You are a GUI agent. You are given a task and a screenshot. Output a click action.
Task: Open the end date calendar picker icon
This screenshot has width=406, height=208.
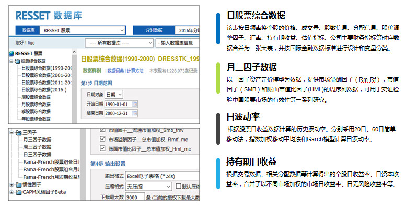pos(134,113)
